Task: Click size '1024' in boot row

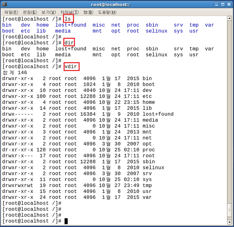Action: pos(89,84)
